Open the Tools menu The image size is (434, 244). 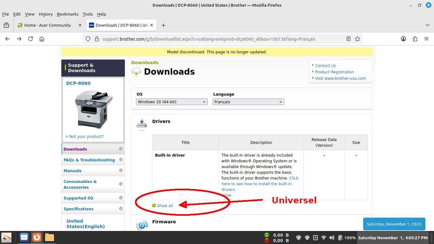click(x=88, y=14)
